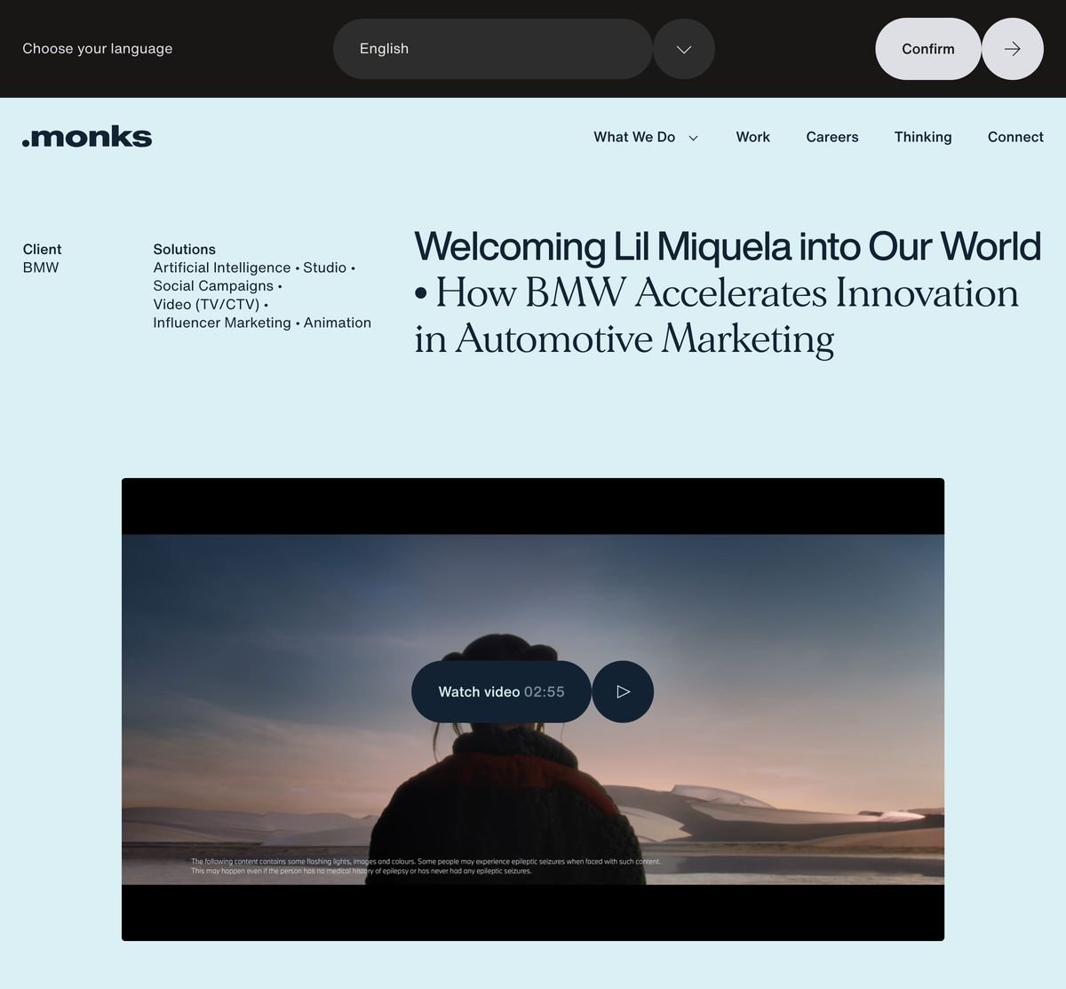Expand the What We Do menu

pyautogui.click(x=646, y=137)
